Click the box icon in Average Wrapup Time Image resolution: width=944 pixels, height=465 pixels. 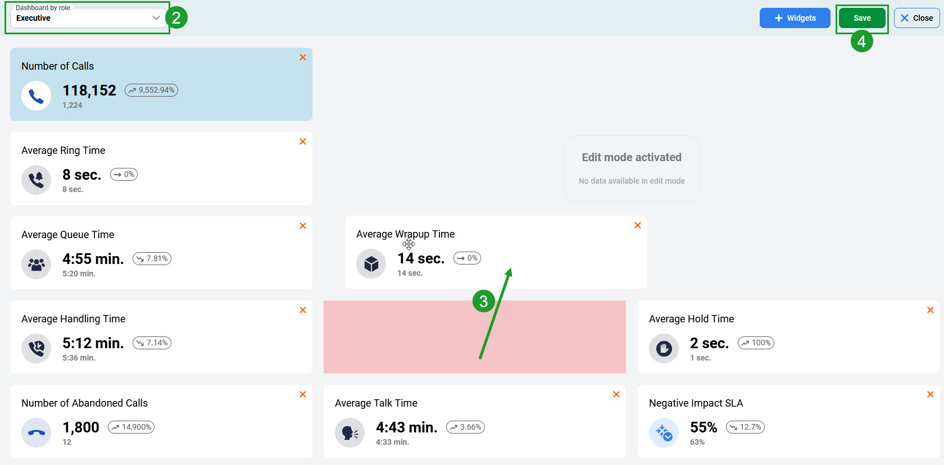pyautogui.click(x=371, y=264)
